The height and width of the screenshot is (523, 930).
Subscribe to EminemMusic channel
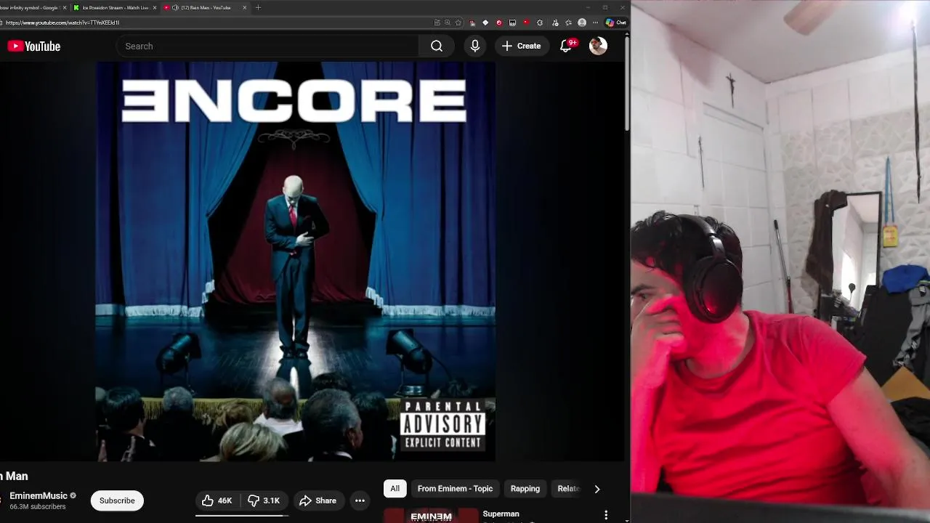pos(117,500)
